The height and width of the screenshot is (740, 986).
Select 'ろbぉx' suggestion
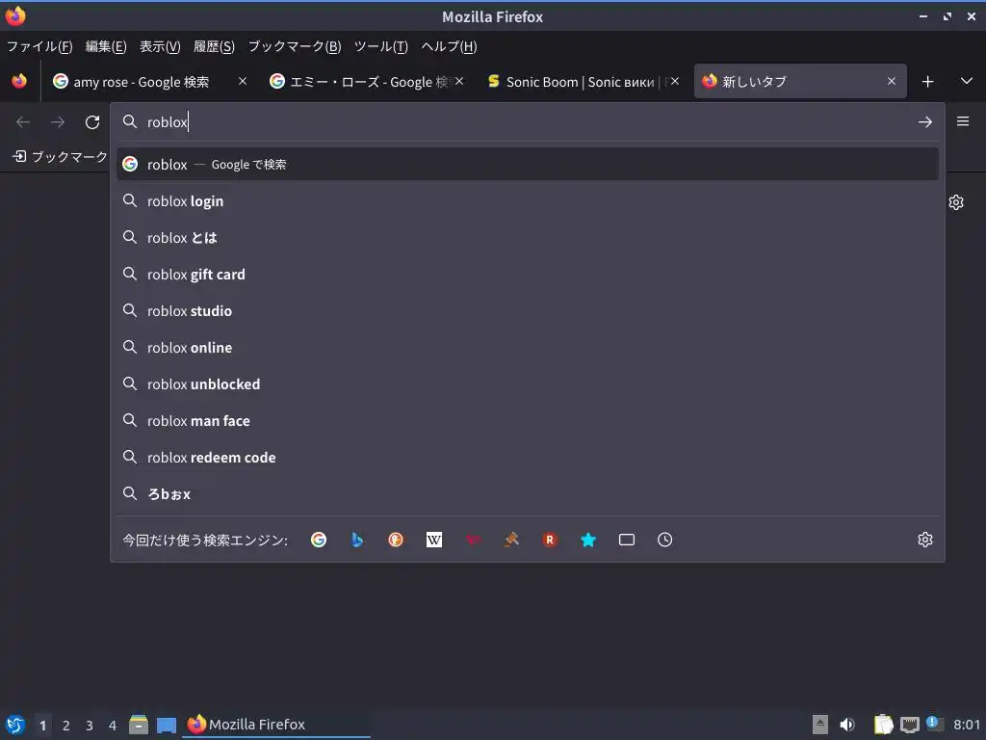click(x=527, y=494)
